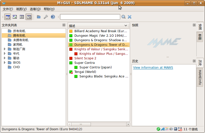The image size is (205, 133).
Task: Open the 文件(F) menu
Action: [8, 9]
